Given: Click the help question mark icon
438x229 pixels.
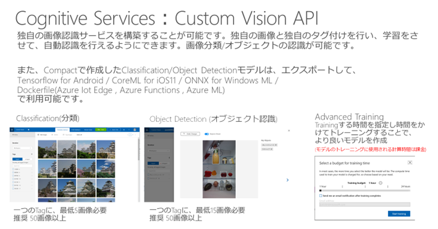Looking at the screenshot, I should point(128,130).
